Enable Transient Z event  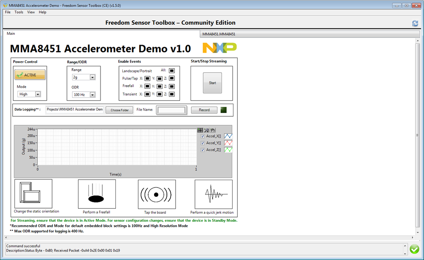click(x=172, y=94)
